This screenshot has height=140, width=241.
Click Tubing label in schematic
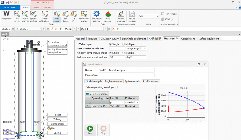(57, 119)
